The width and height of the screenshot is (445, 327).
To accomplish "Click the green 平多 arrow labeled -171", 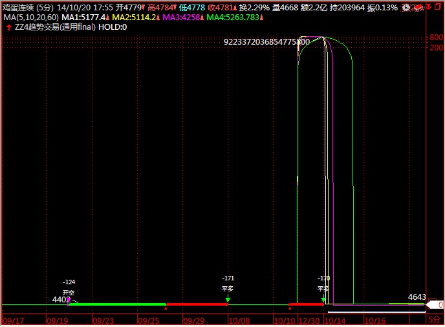I will pos(228,298).
